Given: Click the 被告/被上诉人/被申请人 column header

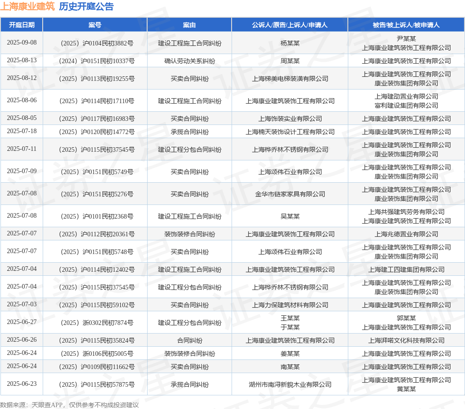Looking at the screenshot, I should tap(406, 25).
